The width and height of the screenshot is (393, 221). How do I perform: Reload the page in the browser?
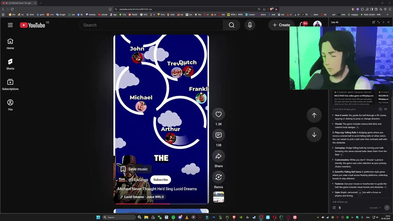[12, 9]
